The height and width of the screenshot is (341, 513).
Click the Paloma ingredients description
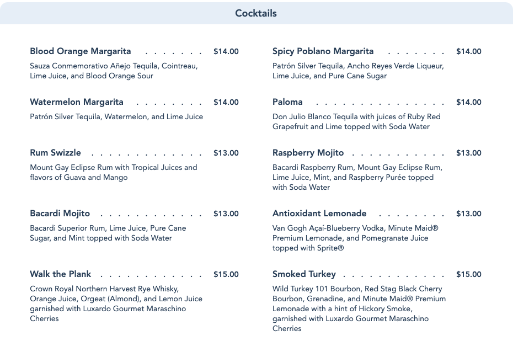(356, 121)
